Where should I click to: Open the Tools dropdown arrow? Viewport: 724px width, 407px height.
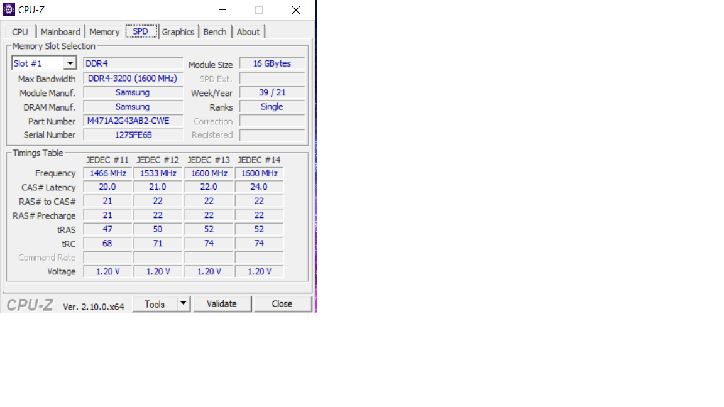(184, 303)
